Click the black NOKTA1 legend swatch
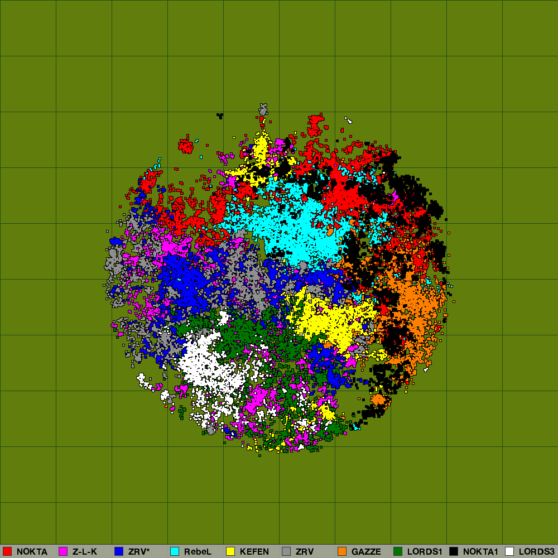The width and height of the screenshot is (558, 558). pyautogui.click(x=454, y=551)
